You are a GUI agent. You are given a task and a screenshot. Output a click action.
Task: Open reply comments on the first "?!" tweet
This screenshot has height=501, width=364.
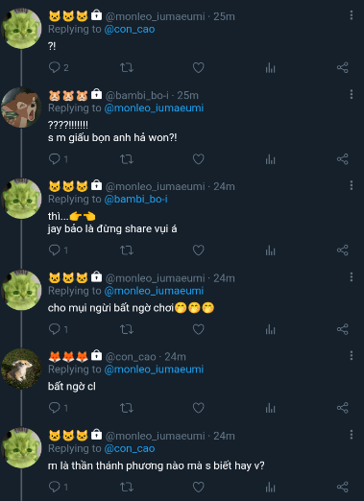59,67
